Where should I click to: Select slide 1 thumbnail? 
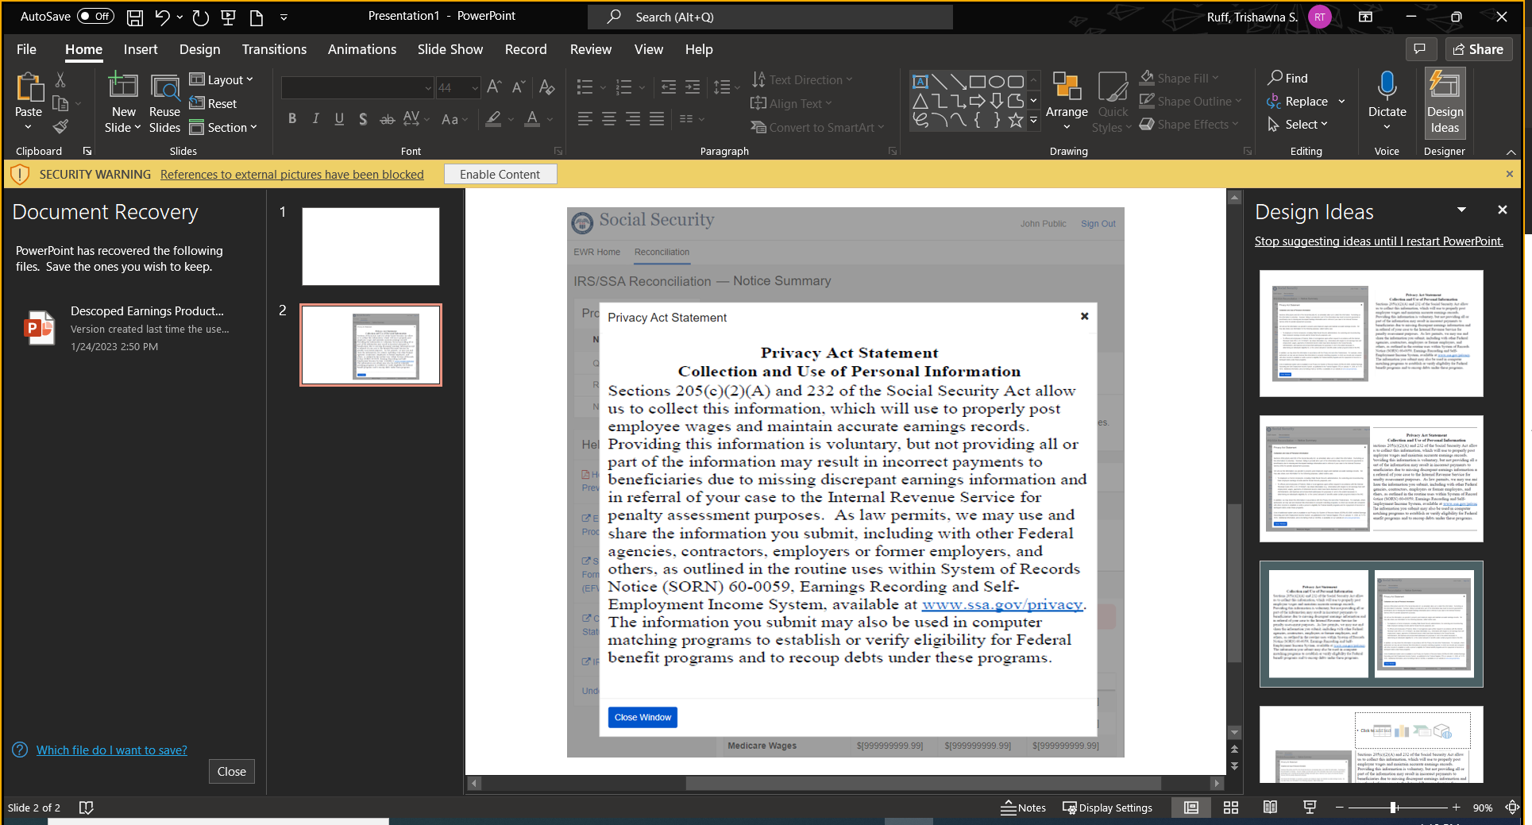coord(370,246)
